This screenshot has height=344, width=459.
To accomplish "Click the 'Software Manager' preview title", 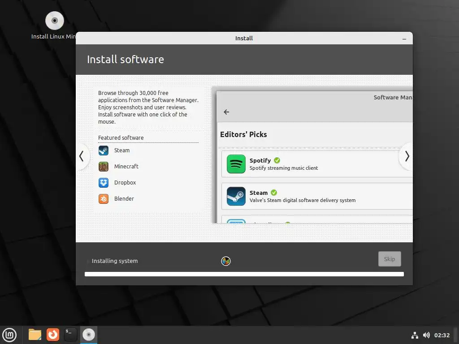I will [393, 97].
